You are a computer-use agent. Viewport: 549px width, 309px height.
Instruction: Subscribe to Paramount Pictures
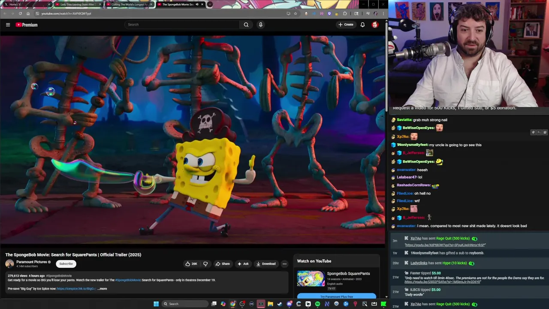coord(66,264)
